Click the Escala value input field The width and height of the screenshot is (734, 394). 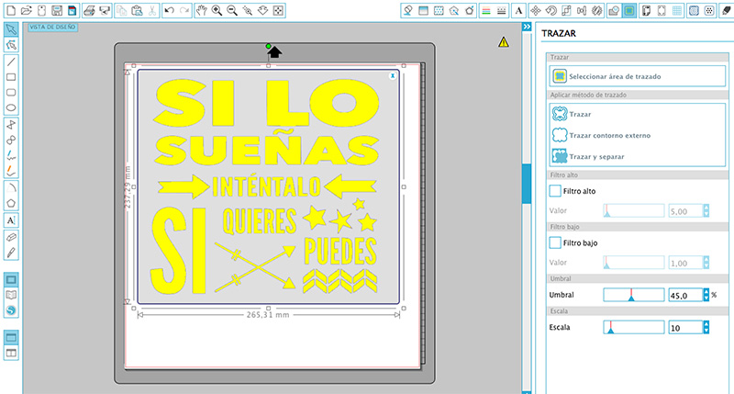684,327
